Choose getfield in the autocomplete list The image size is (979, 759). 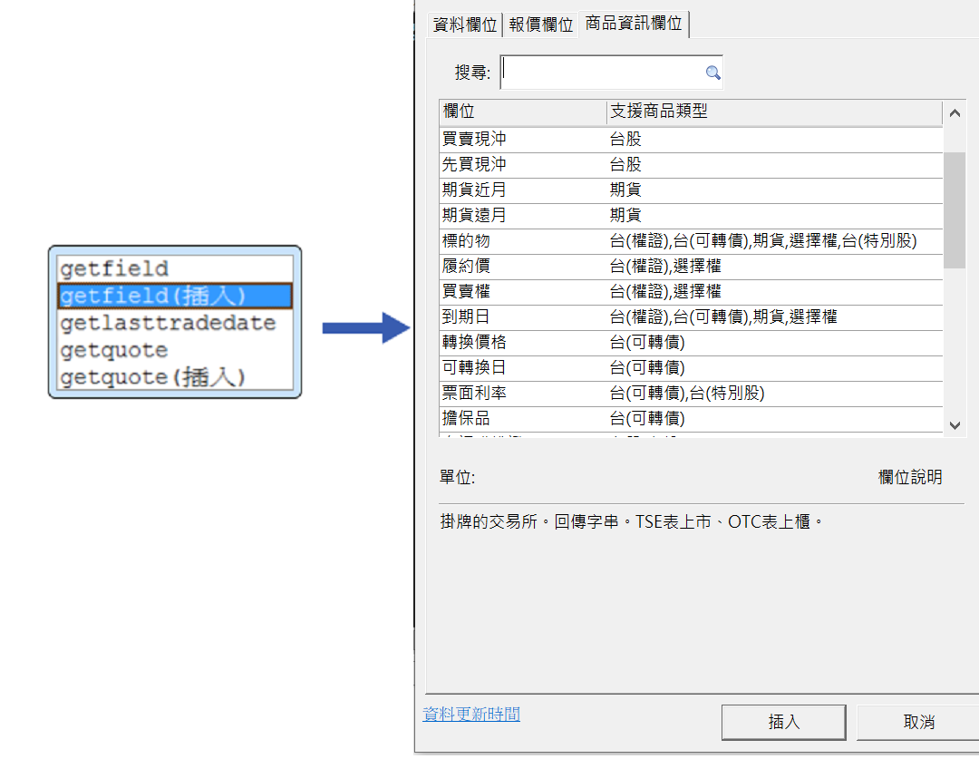tap(175, 269)
